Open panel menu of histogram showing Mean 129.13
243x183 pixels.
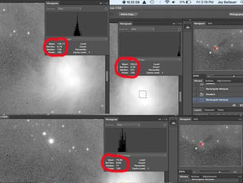coord(106,3)
